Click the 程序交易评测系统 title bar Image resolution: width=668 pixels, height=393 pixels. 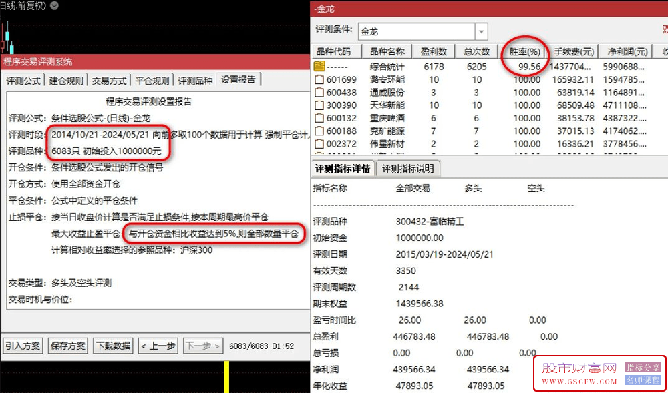[x=156, y=61]
